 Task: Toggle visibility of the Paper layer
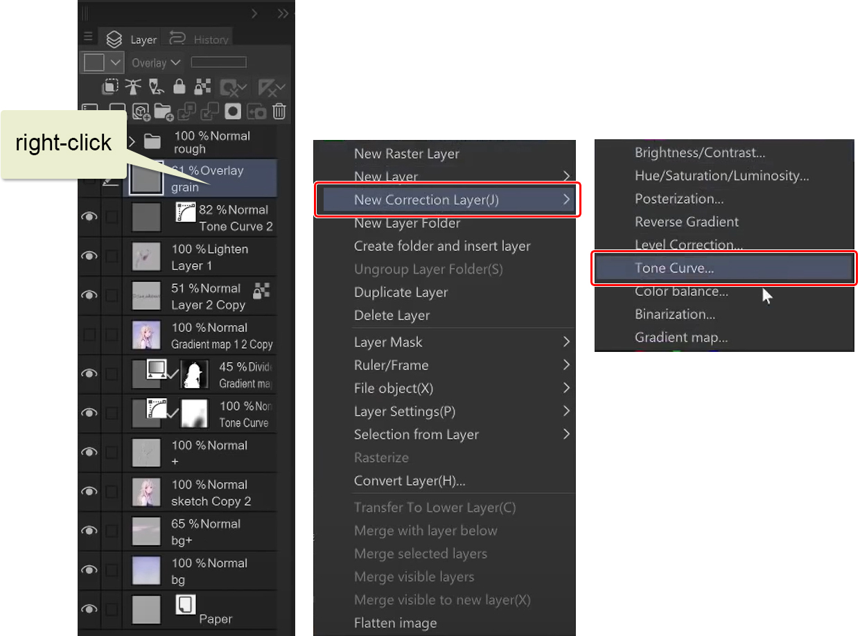pyautogui.click(x=89, y=609)
